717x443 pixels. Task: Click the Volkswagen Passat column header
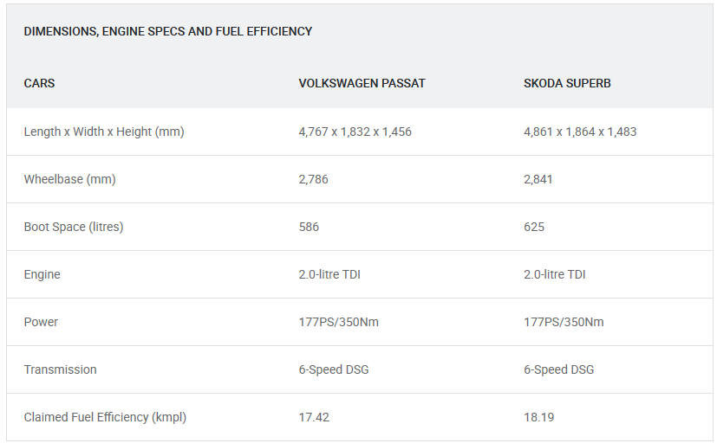pos(362,84)
